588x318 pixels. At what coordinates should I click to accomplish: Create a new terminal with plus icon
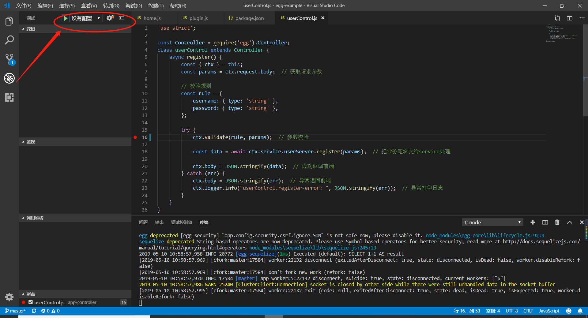[x=533, y=222]
